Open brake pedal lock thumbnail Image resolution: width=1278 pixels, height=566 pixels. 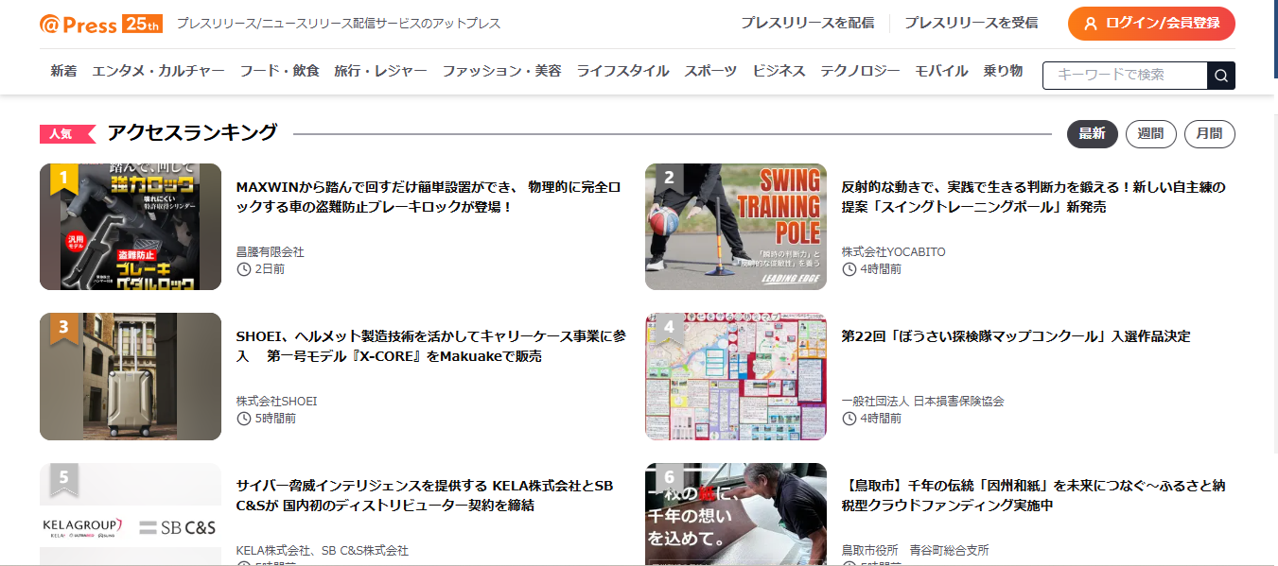(x=131, y=227)
